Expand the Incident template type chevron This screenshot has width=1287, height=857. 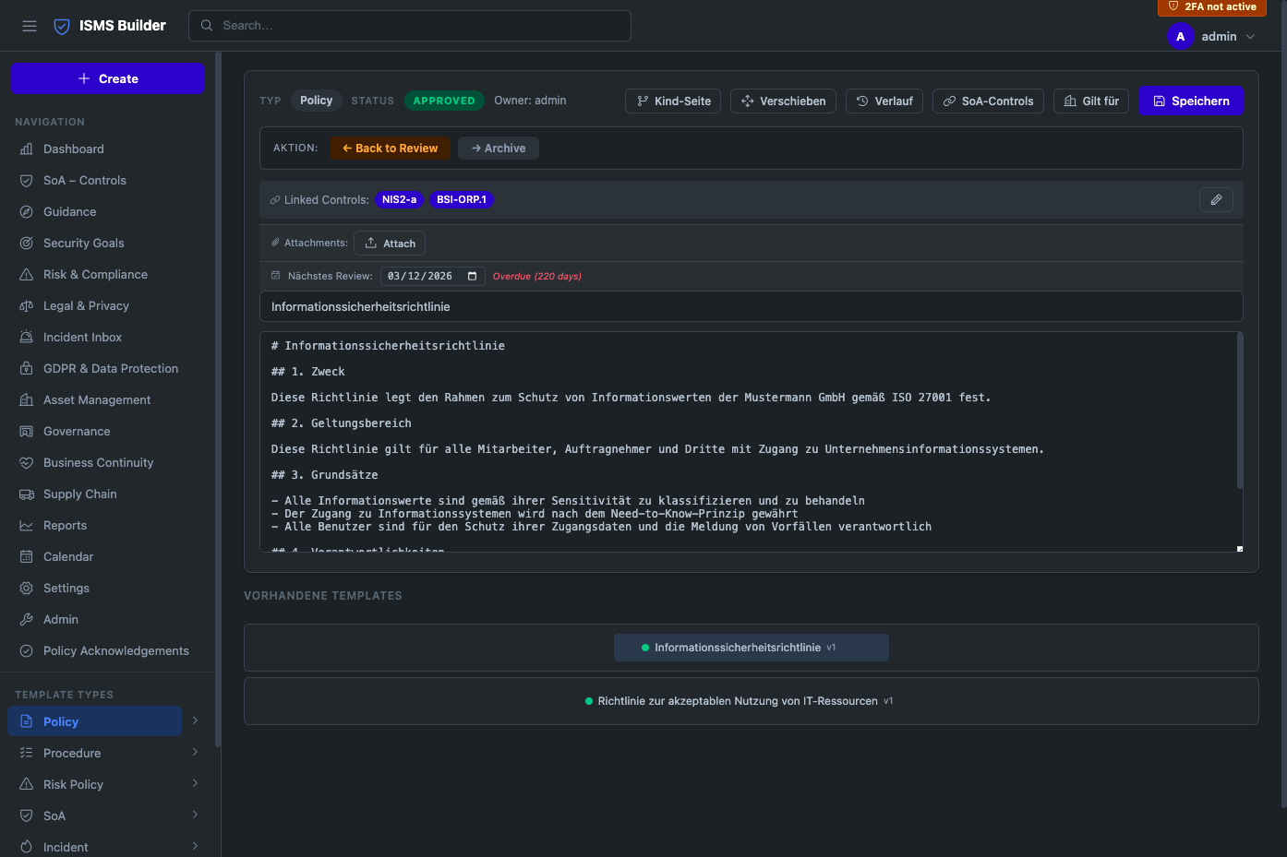(x=195, y=846)
